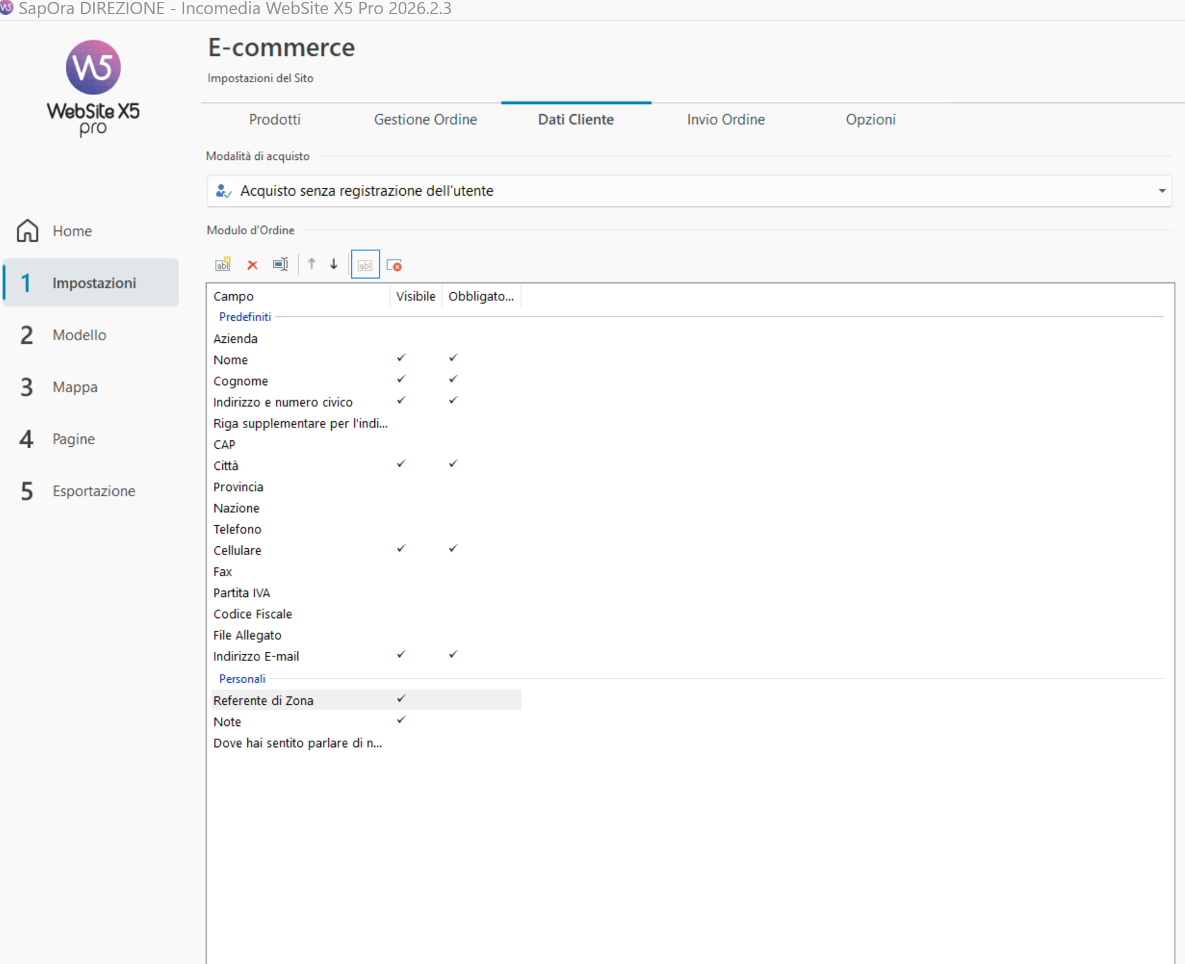This screenshot has width=1185, height=964.
Task: Select the Provincia field row
Action: 366,486
